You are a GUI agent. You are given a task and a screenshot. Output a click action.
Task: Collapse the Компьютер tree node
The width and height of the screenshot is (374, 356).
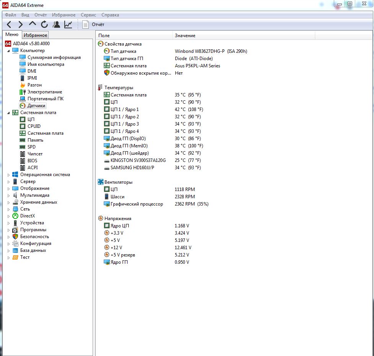point(8,51)
